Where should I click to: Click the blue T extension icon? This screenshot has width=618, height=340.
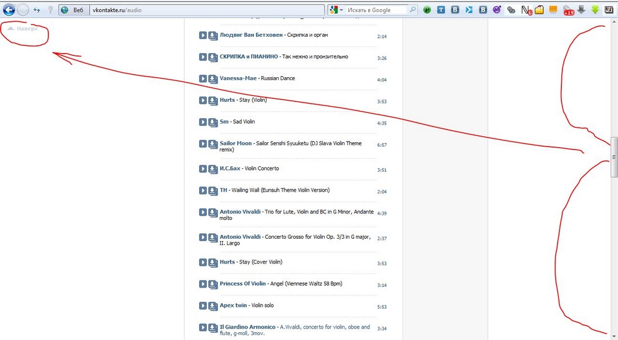click(x=441, y=10)
